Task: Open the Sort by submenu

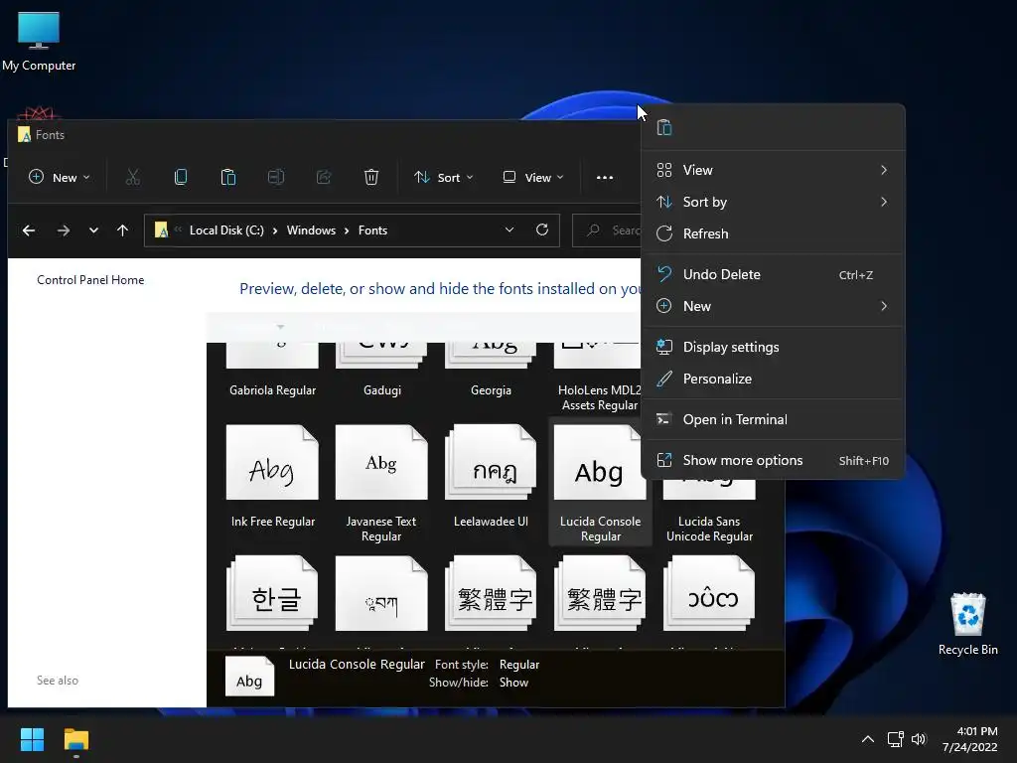Action: click(773, 202)
